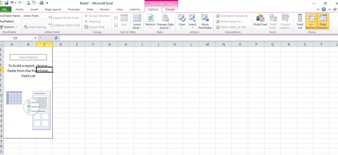
Task: Open the Page Layout tab
Action: coord(53,9)
